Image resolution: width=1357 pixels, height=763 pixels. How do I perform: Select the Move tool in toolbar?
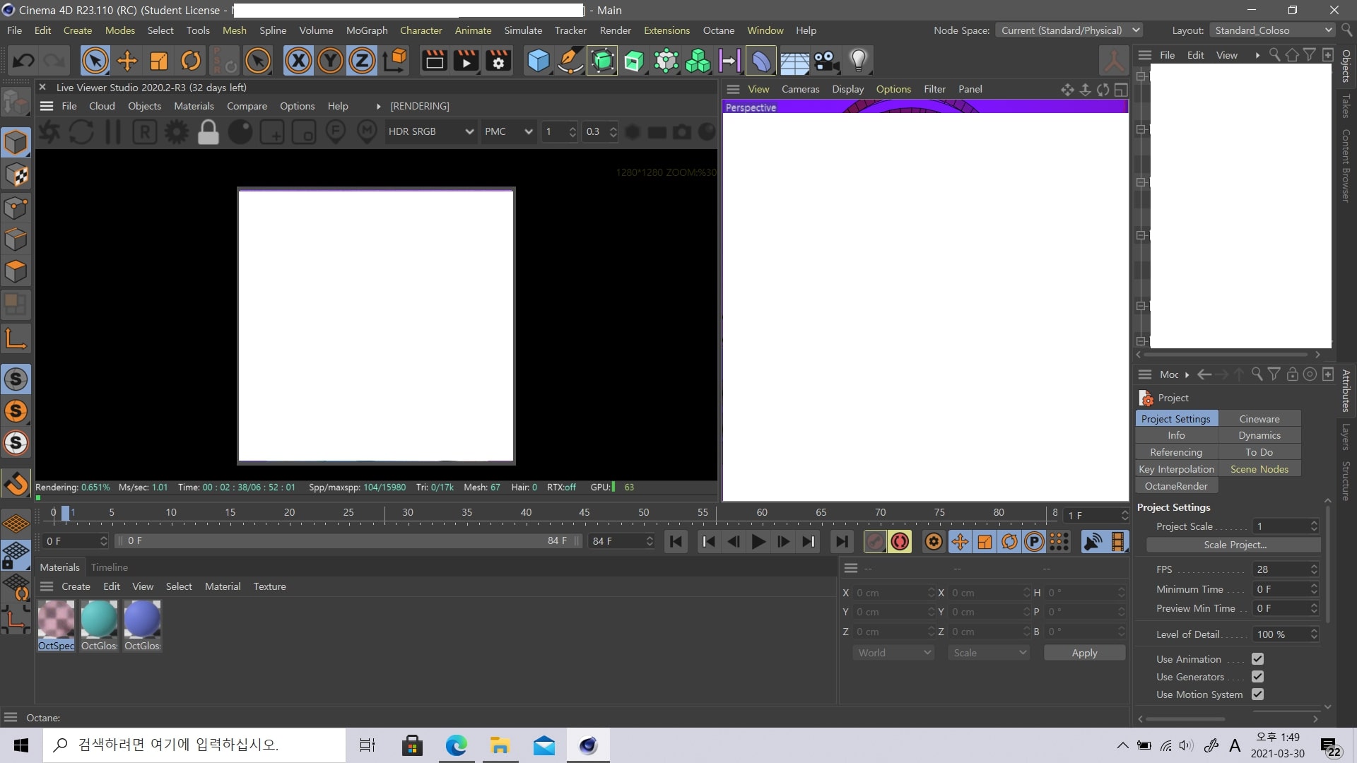tap(128, 61)
